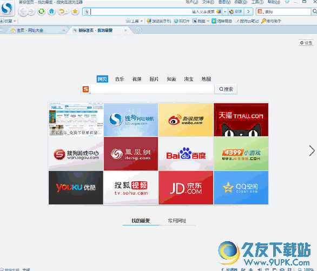
Task: Add page to favorites with star icon
Action: [x=75, y=11]
